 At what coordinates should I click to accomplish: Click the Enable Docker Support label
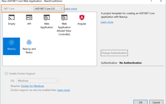tap(22, 73)
